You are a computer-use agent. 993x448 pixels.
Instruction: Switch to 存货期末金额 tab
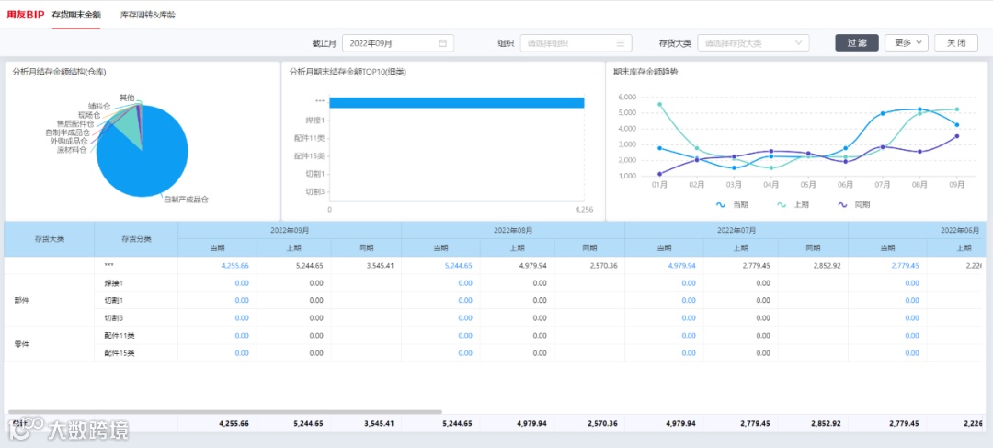point(76,15)
